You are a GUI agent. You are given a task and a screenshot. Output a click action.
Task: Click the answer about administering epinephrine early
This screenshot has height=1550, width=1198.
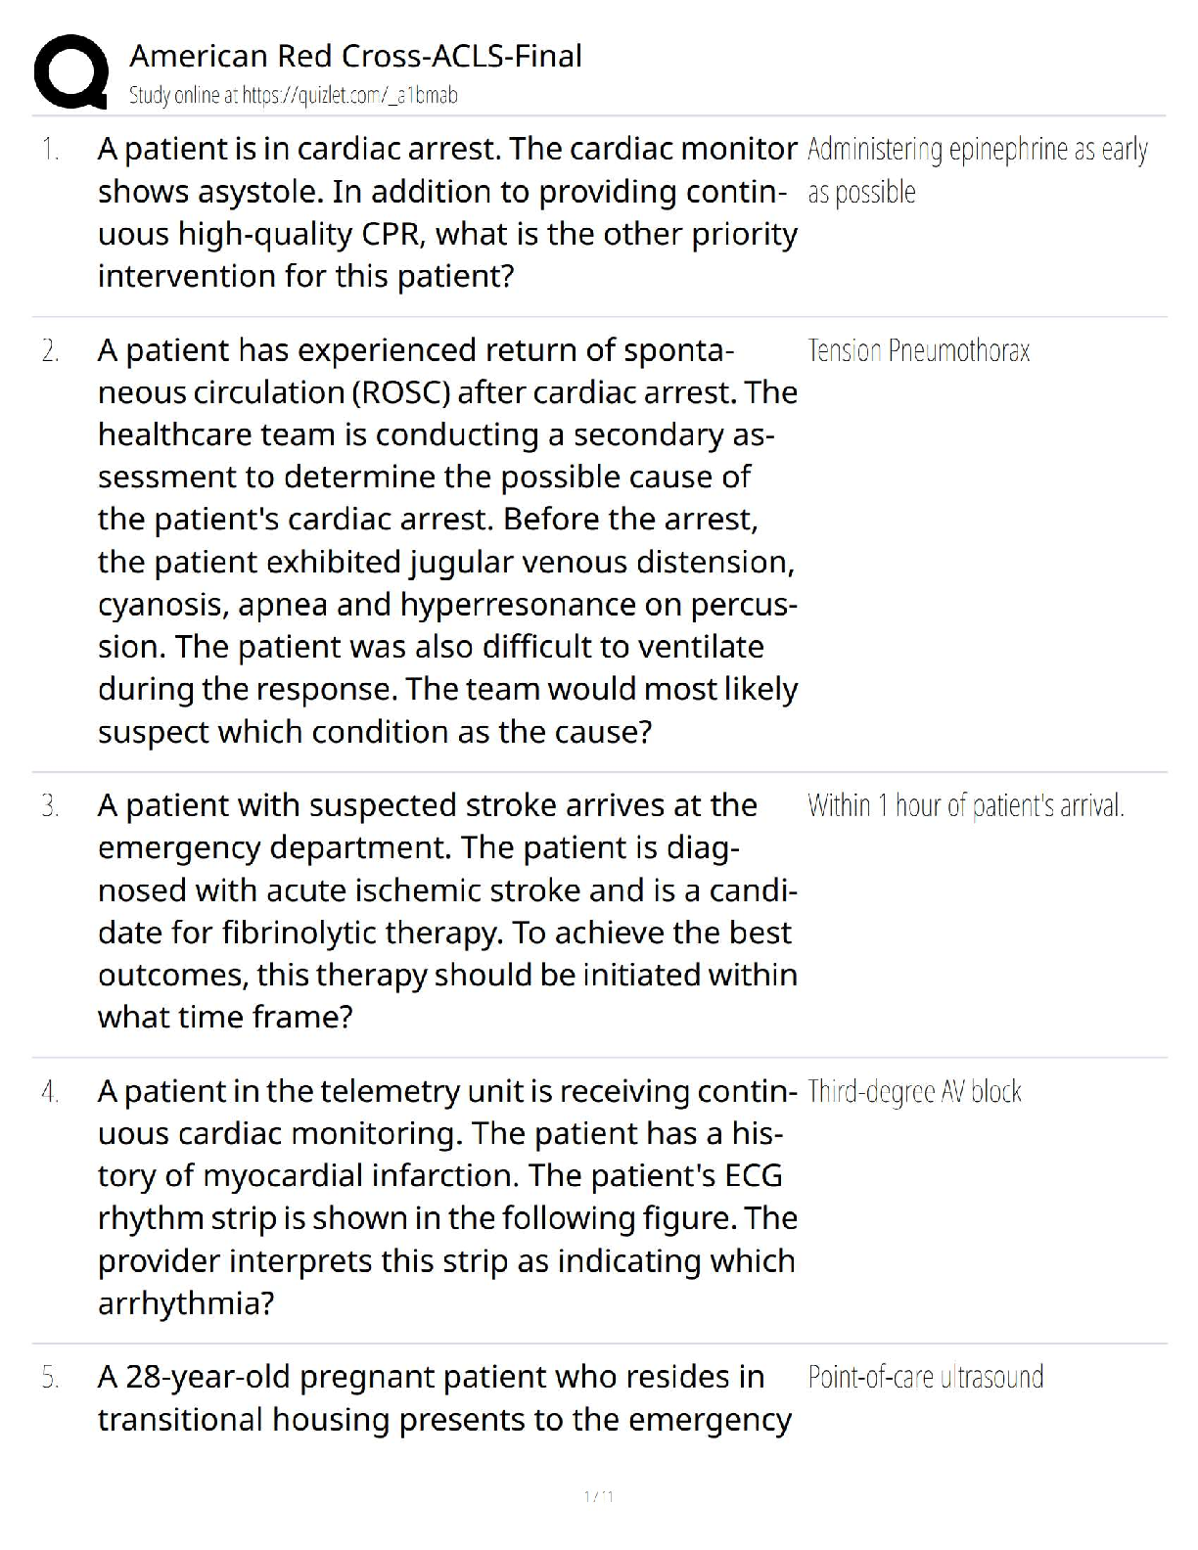[x=976, y=170]
